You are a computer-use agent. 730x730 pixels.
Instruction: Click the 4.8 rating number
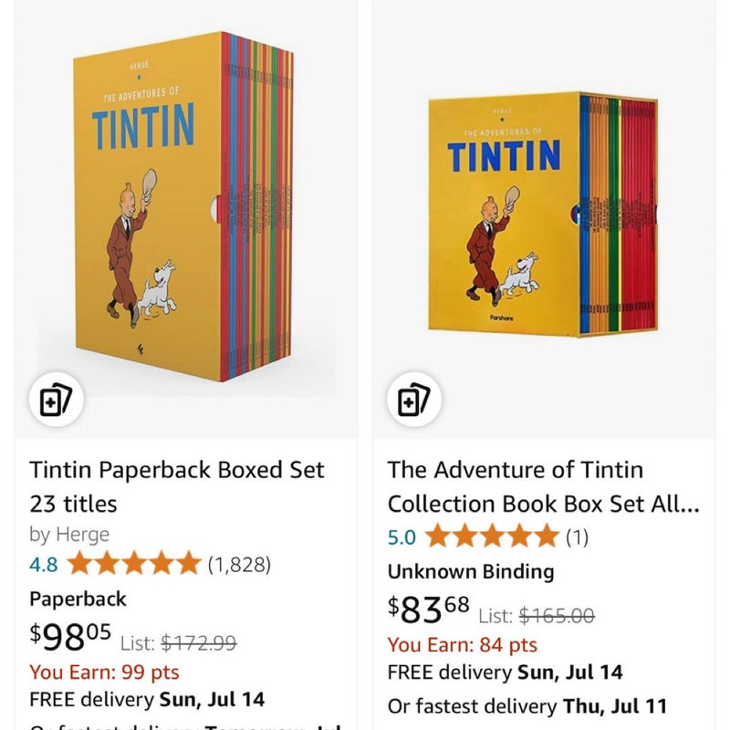[44, 564]
